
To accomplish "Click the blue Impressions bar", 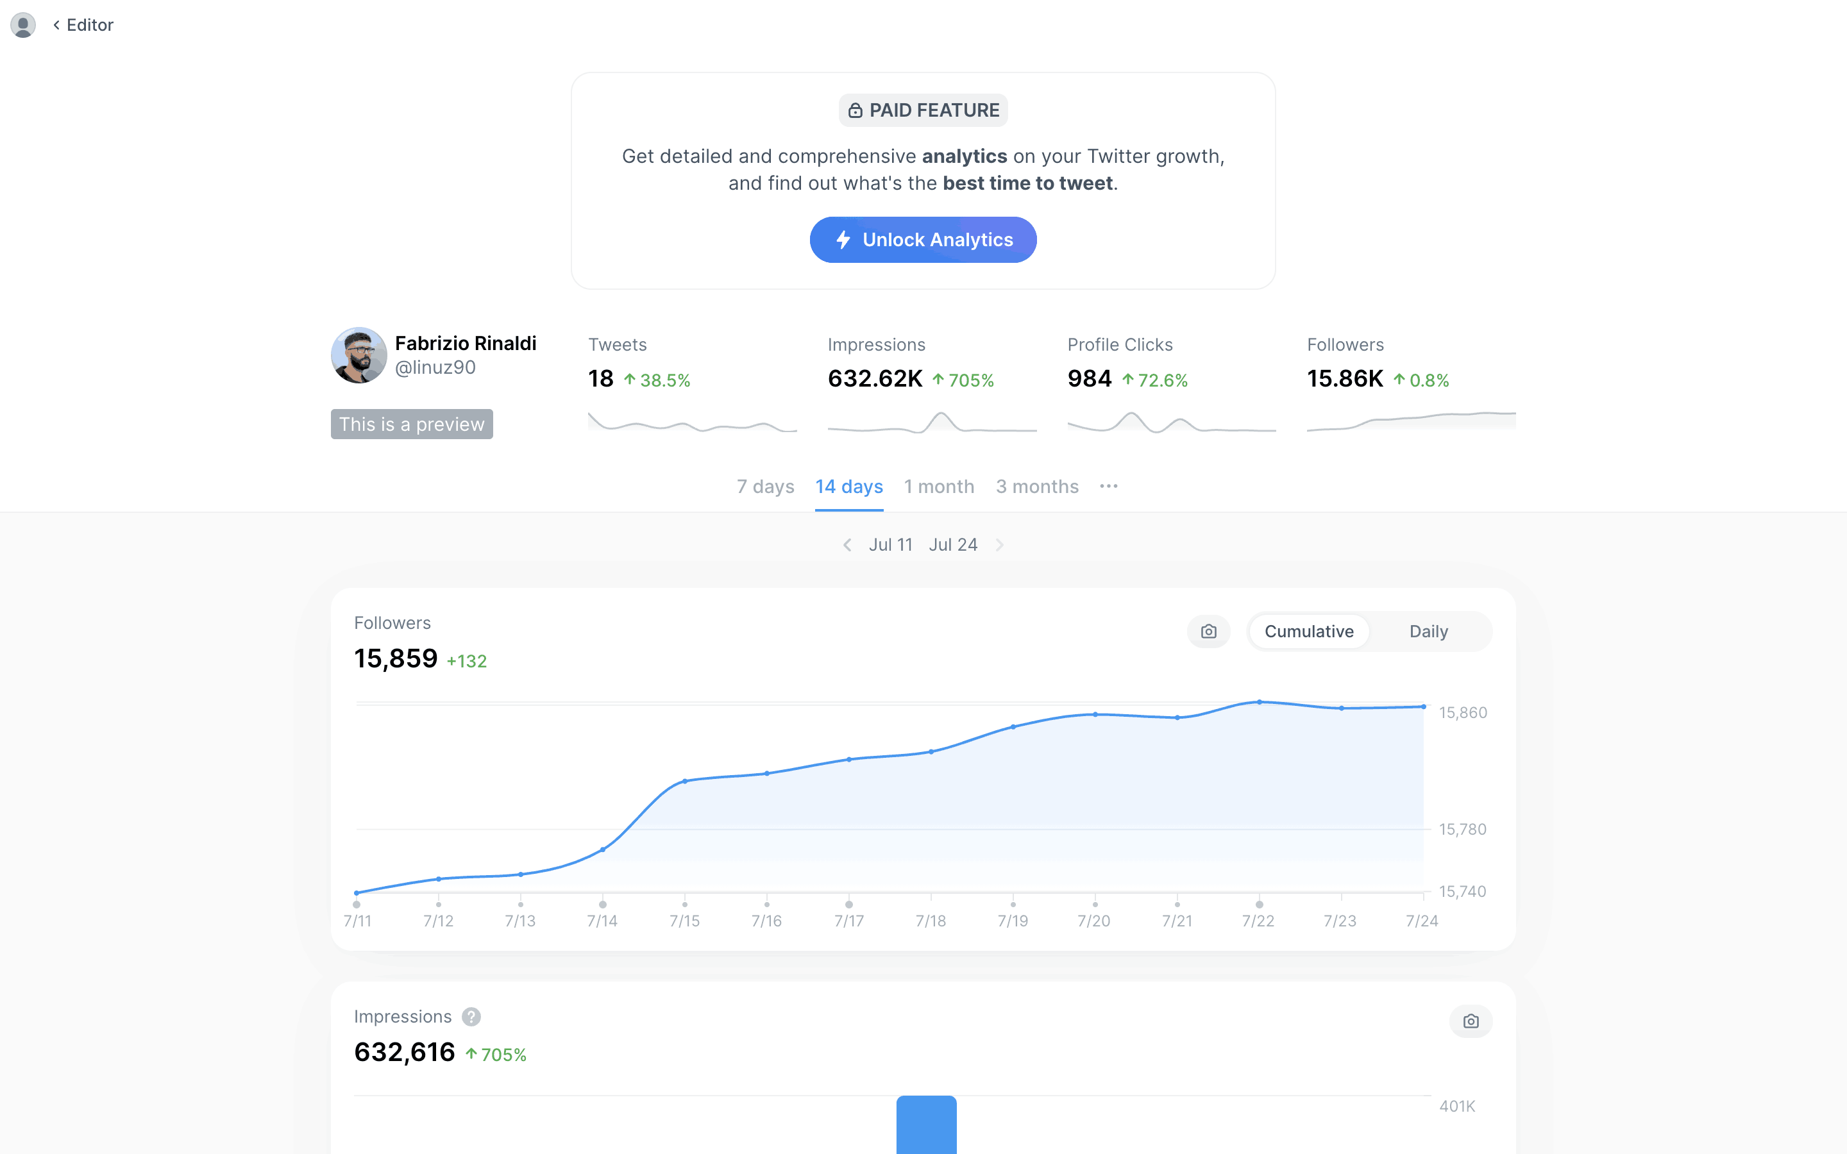I will 926,1125.
